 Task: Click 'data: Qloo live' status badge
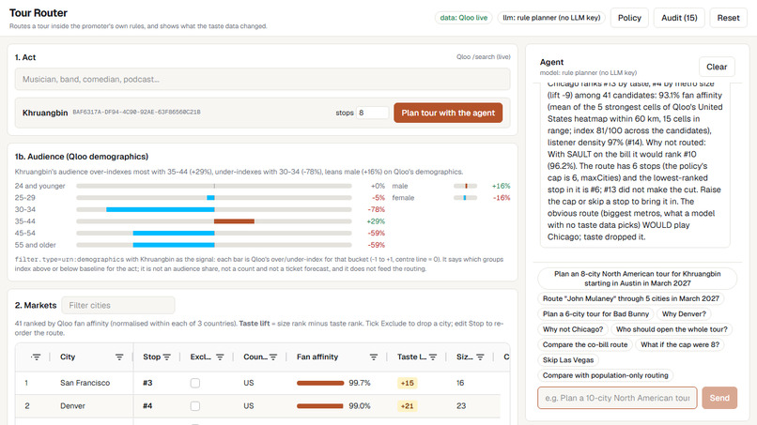pos(463,18)
